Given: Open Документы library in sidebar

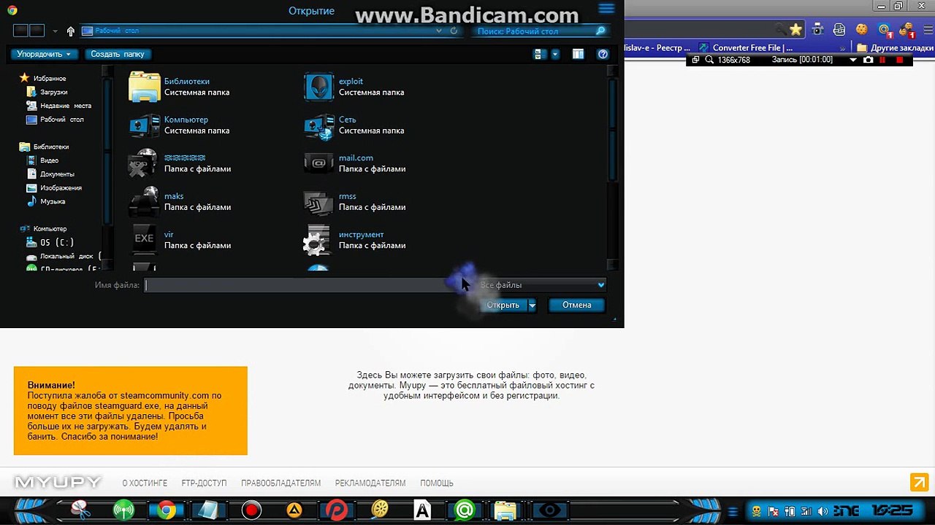Looking at the screenshot, I should (50, 174).
